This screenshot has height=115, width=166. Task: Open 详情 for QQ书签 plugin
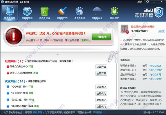[31, 87]
